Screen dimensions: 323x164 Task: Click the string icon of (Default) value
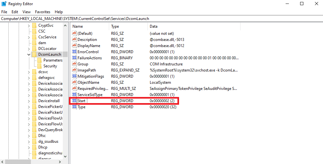click(x=74, y=33)
